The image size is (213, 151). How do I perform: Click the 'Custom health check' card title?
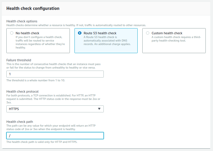[x=167, y=33]
